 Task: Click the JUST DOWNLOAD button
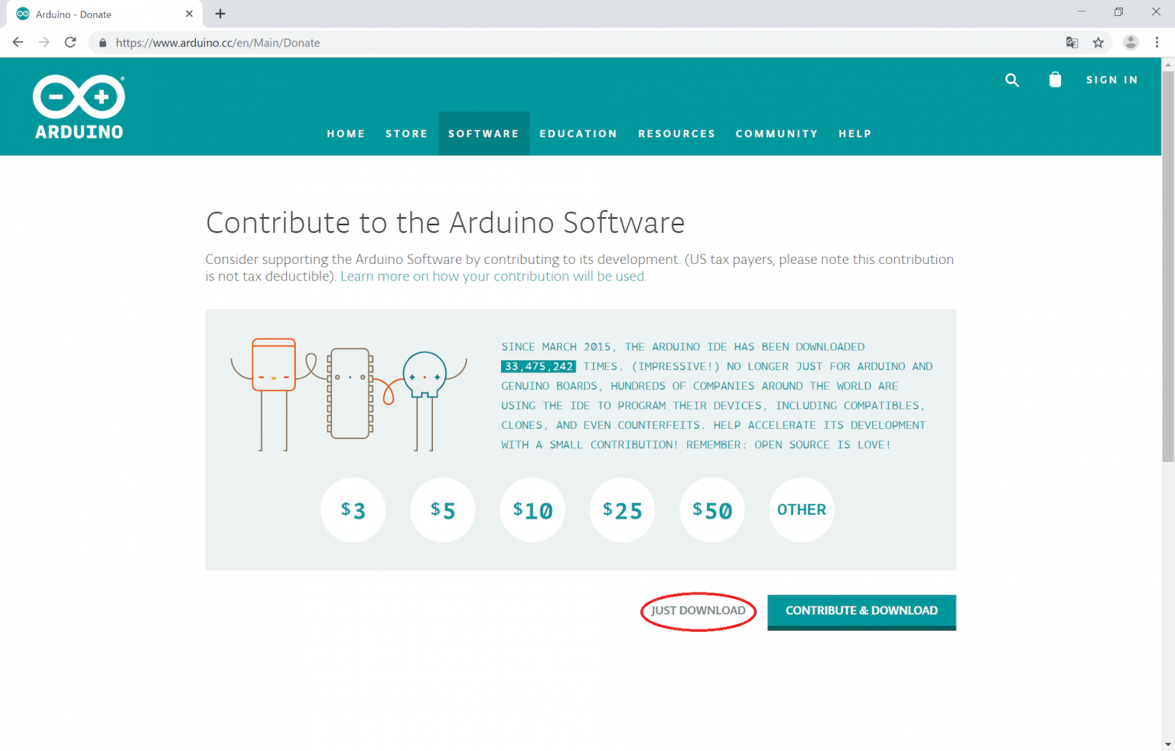698,611
